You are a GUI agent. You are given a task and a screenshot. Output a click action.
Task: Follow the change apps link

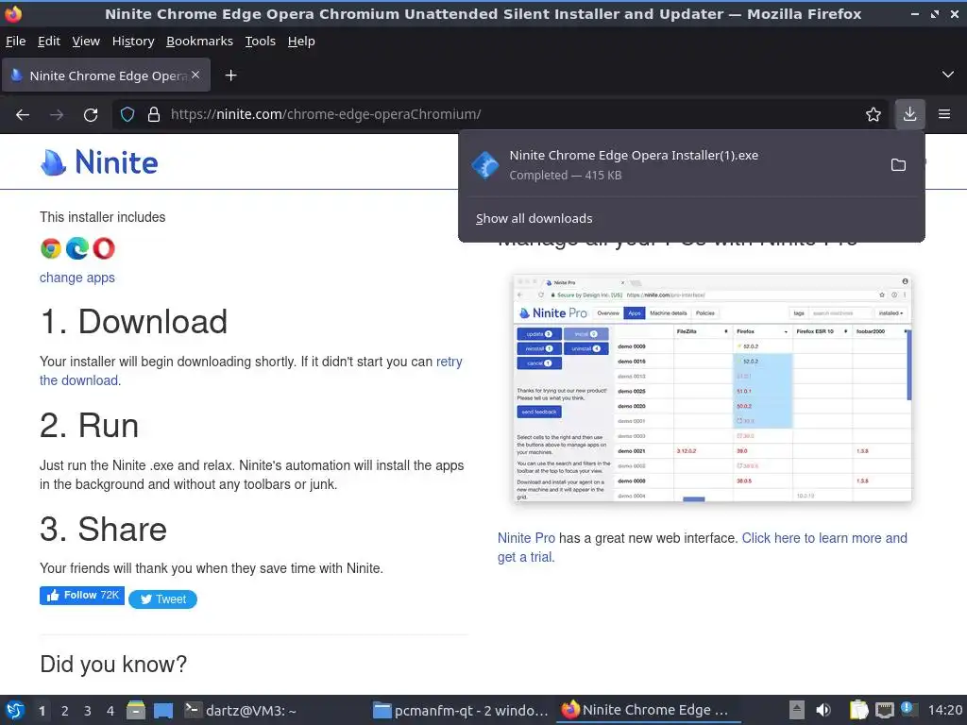click(77, 278)
